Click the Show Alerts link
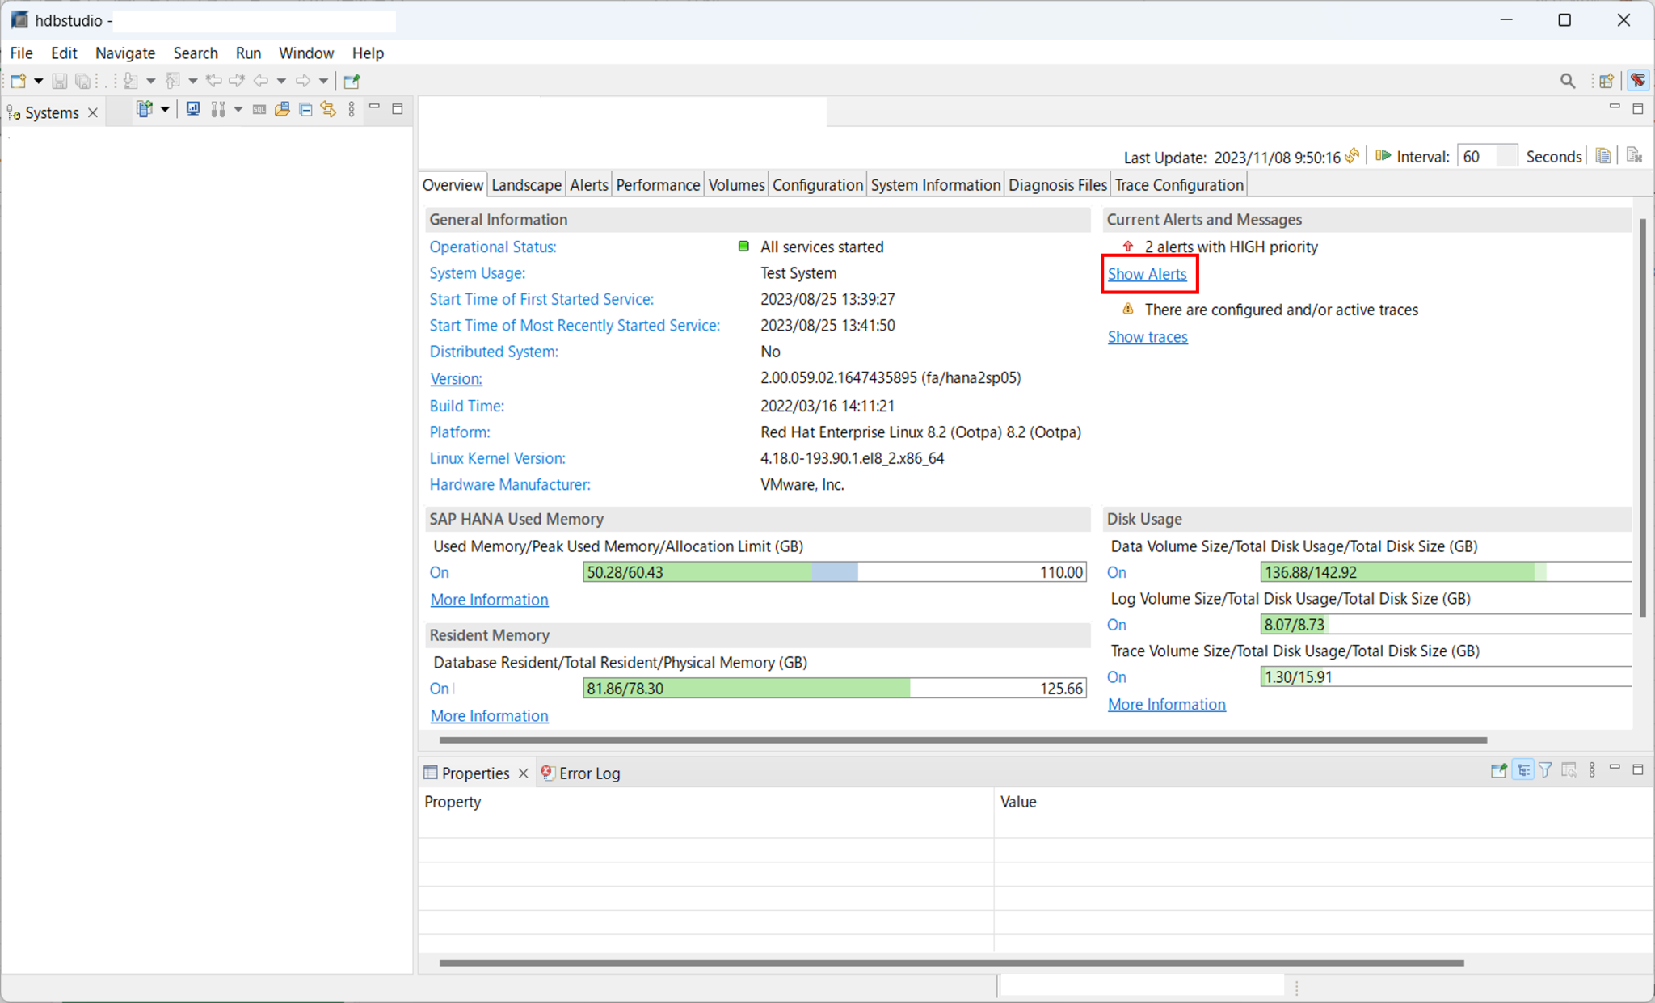1655x1003 pixels. coord(1147,274)
